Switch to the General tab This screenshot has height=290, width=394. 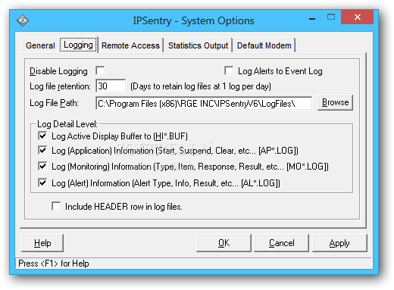coord(40,45)
